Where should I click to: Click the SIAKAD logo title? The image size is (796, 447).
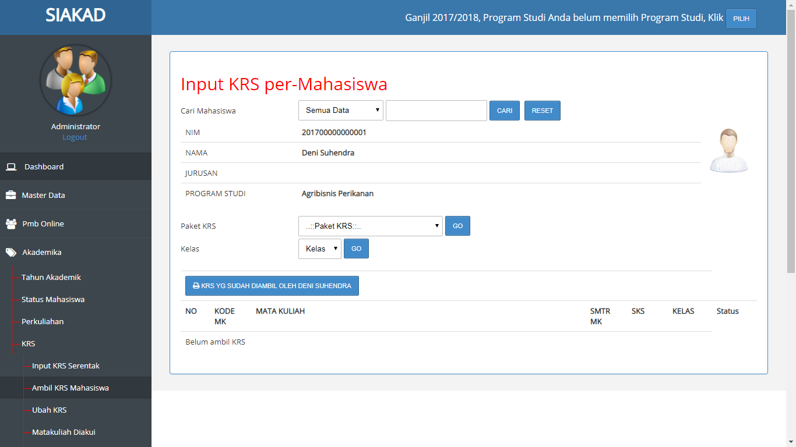(x=76, y=15)
